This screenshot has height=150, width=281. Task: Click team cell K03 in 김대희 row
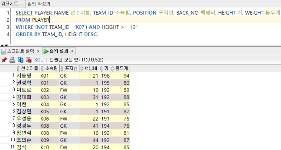(x=50, y=97)
